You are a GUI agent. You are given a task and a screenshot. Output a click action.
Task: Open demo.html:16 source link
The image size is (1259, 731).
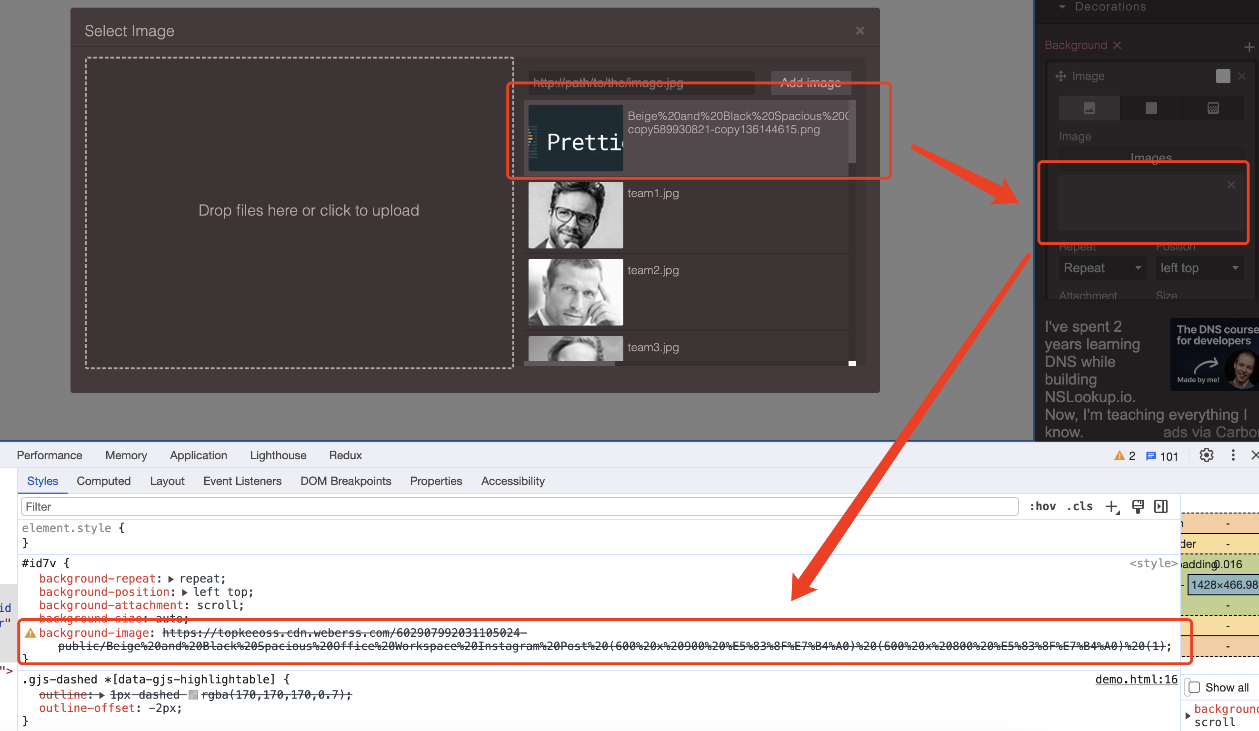tap(1136, 679)
